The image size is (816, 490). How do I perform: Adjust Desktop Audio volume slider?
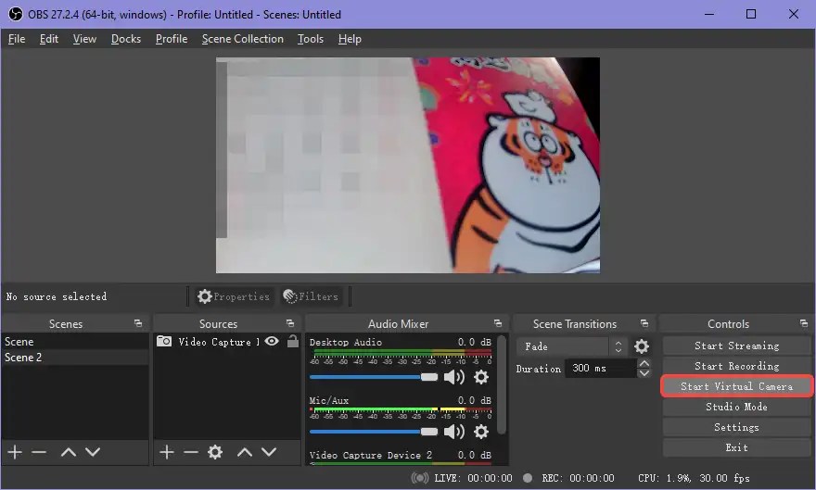pyautogui.click(x=374, y=377)
